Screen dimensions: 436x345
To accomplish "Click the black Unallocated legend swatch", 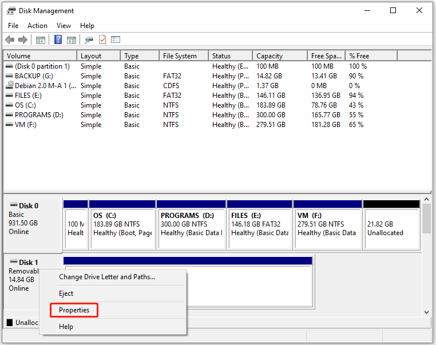I will coord(10,323).
